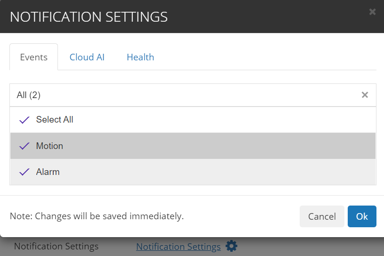
Task: Click the gear icon beside Notification Settings
Action: [x=231, y=246]
